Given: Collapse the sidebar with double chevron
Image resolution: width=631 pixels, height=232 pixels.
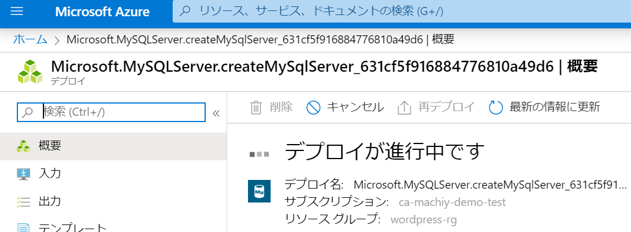Looking at the screenshot, I should pyautogui.click(x=216, y=113).
